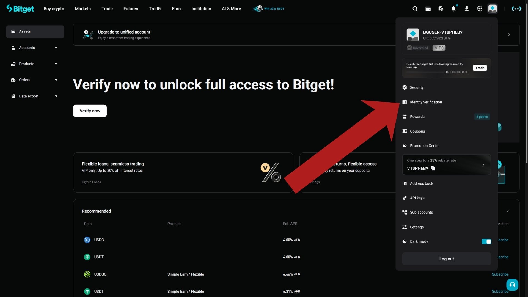This screenshot has height=297, width=528.
Task: Open Recommended section right chevron
Action: click(x=508, y=211)
